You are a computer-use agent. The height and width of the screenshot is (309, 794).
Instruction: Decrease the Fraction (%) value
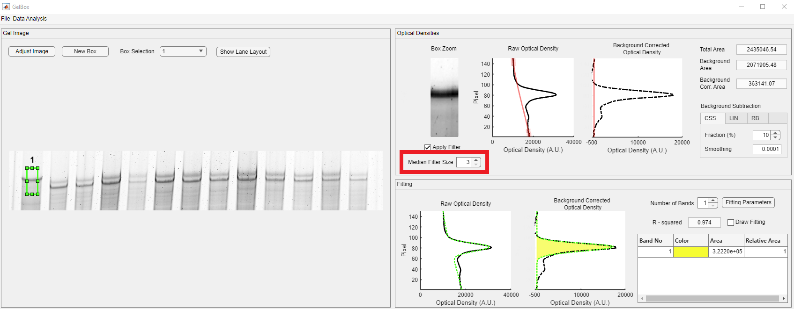[x=776, y=137]
